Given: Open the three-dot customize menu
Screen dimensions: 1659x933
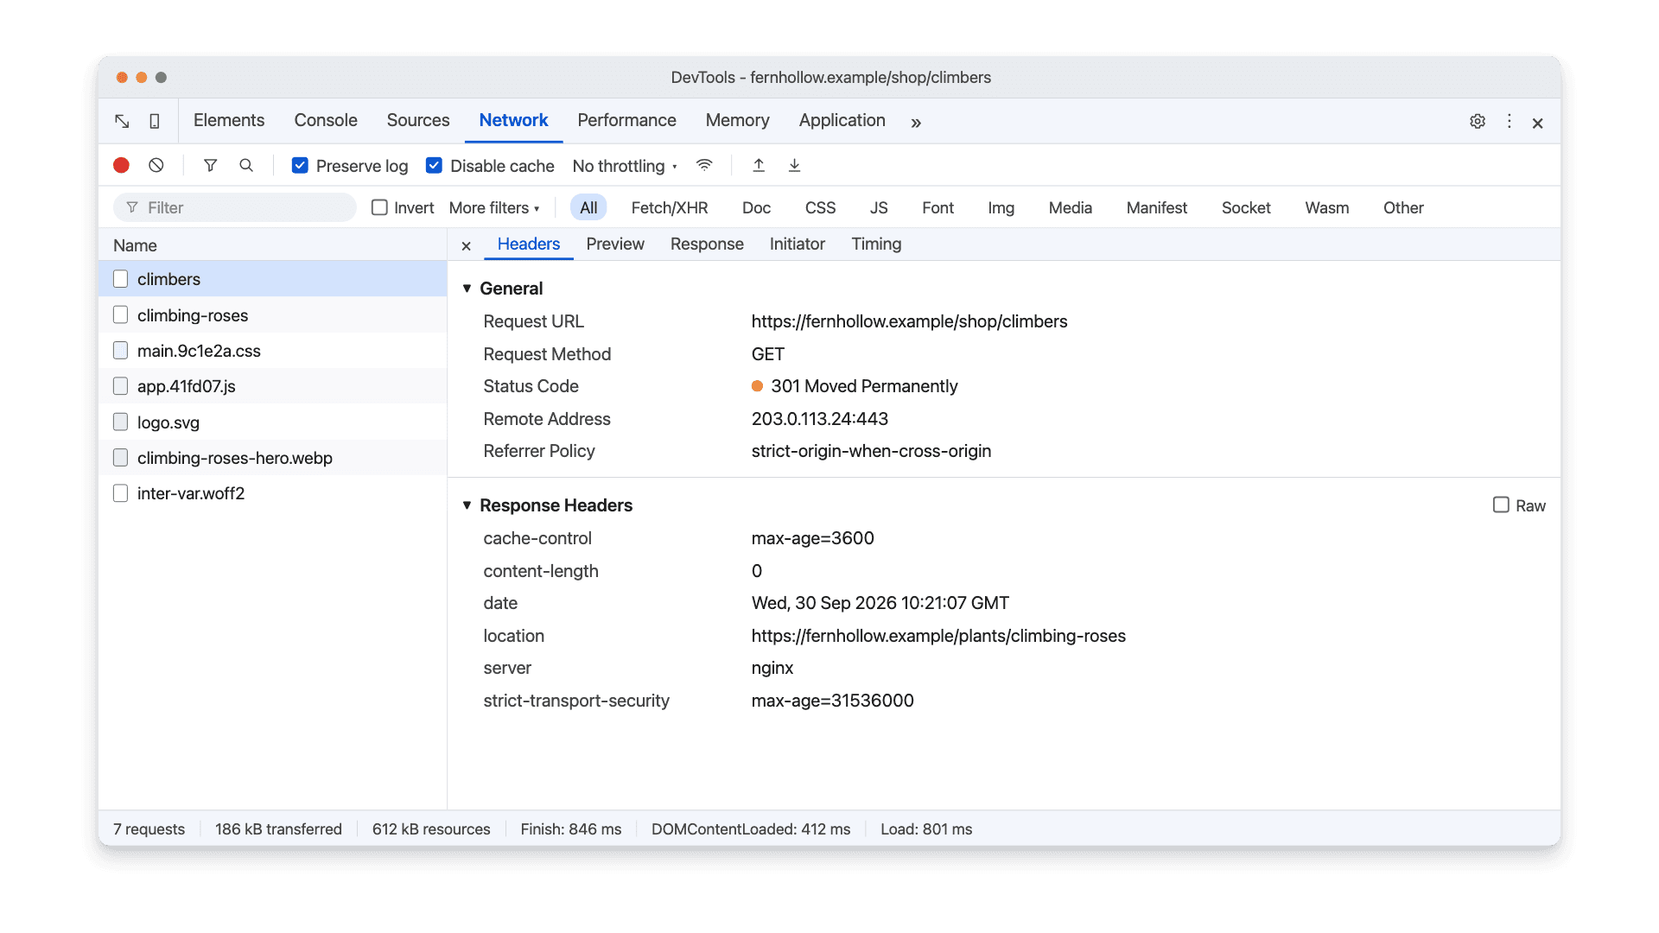Looking at the screenshot, I should [1510, 122].
